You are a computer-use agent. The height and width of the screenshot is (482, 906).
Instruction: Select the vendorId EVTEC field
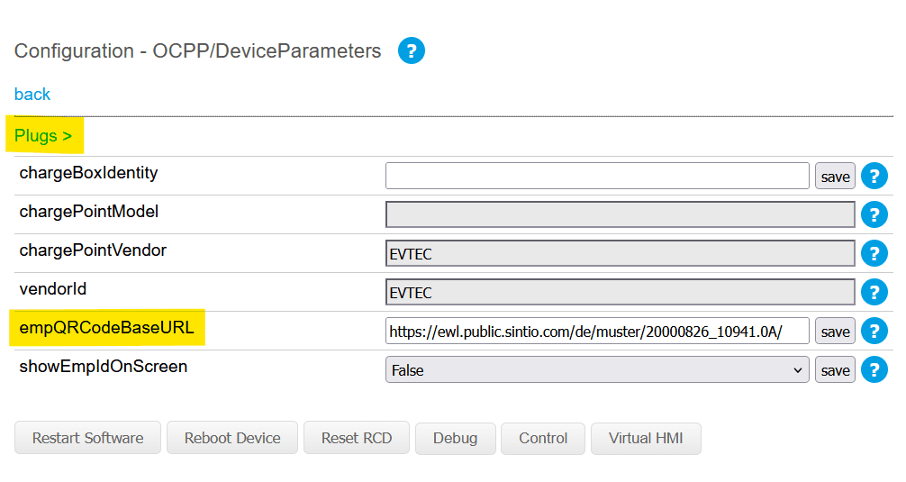coord(620,292)
